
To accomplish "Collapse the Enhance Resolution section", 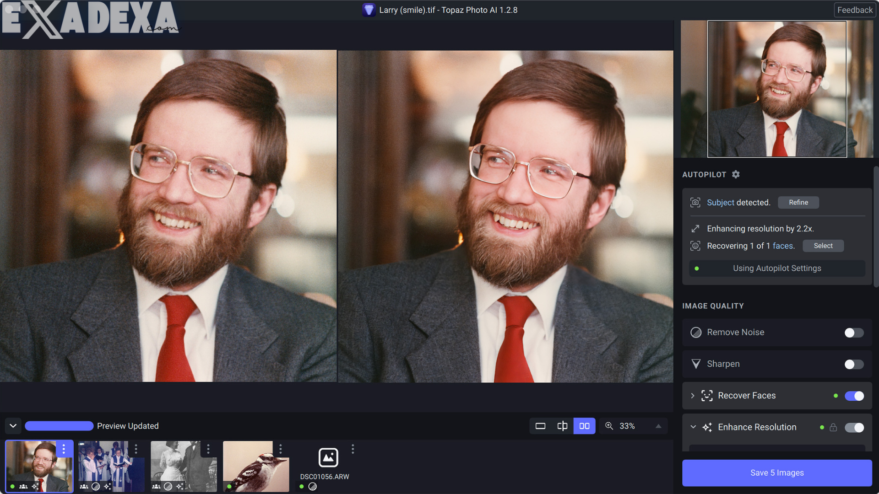I will pos(693,427).
